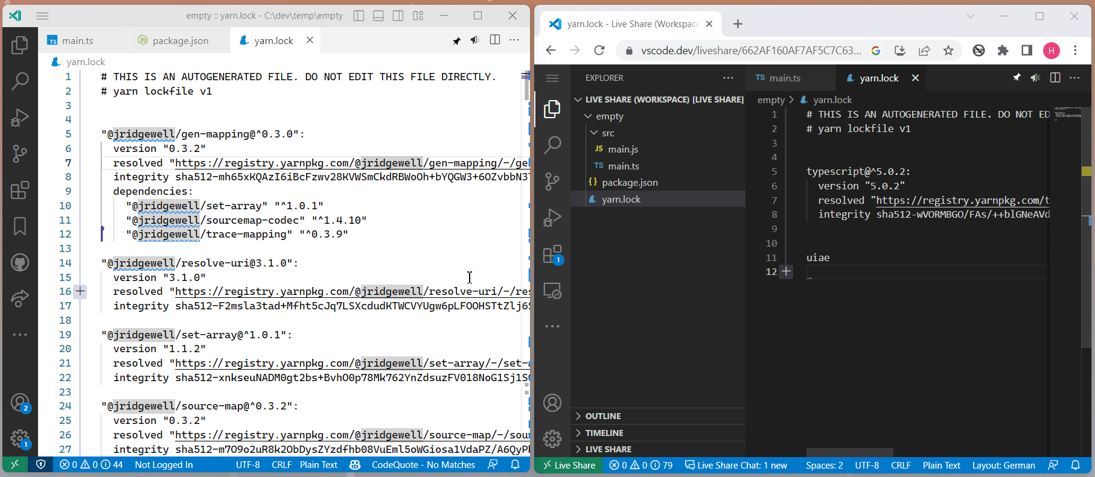Open Extensions view in vscode.dev activity bar

(552, 255)
